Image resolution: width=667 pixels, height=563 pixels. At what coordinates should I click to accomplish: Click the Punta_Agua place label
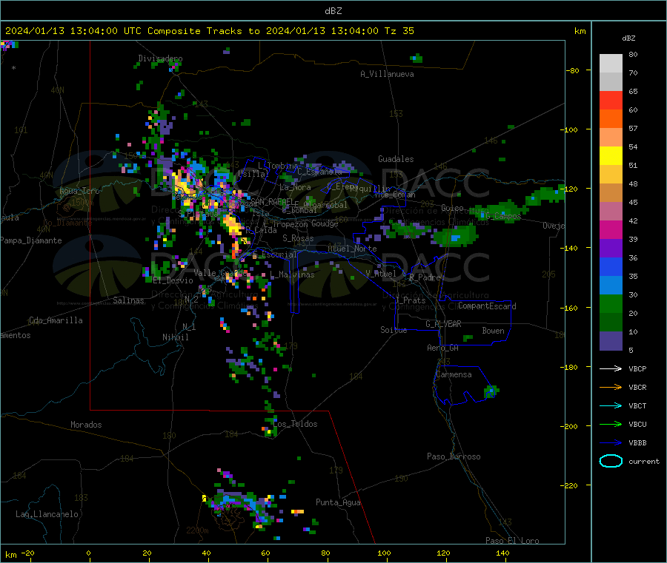click(338, 502)
